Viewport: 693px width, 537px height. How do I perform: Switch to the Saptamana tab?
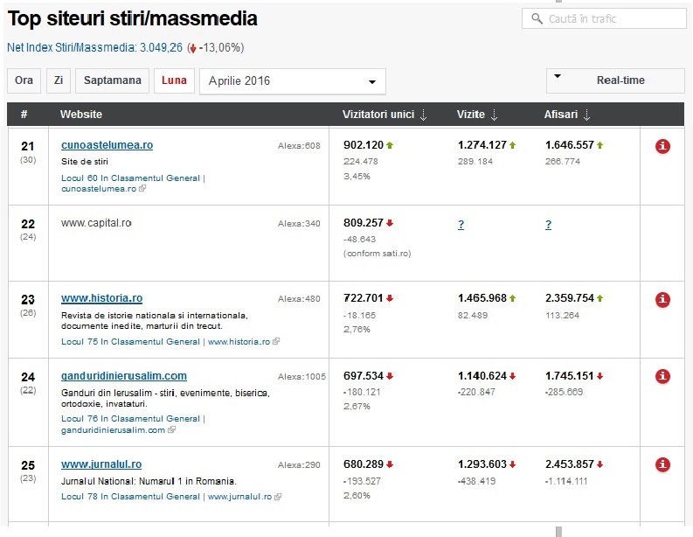(x=112, y=80)
